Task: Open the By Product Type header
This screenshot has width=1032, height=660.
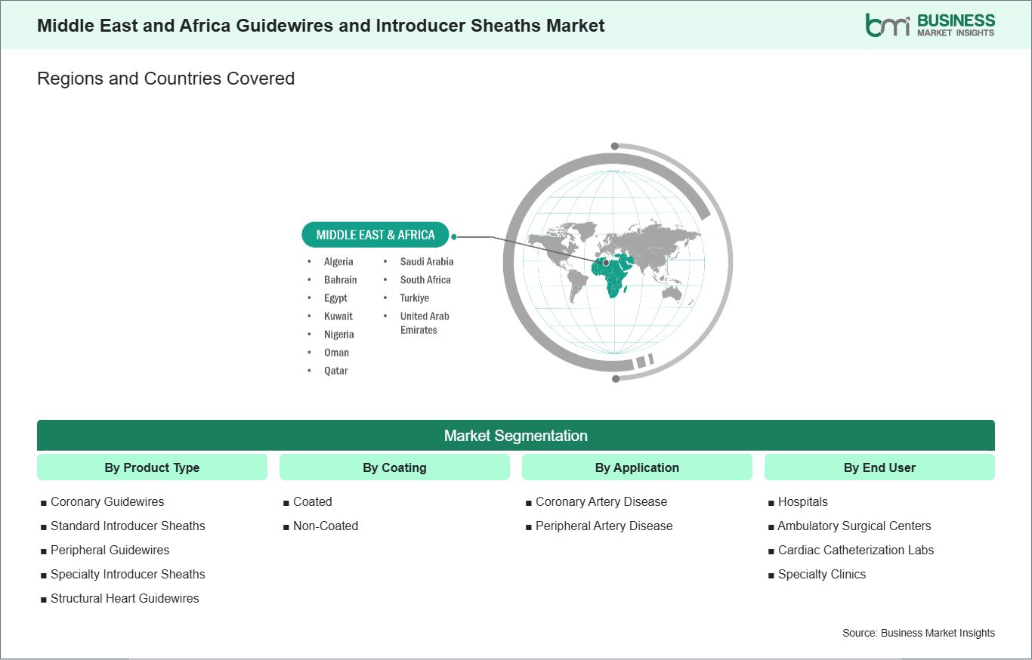Action: pyautogui.click(x=152, y=467)
